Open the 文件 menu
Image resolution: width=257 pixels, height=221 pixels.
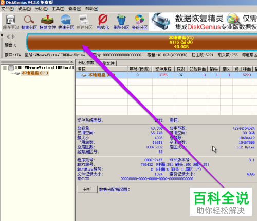tap(8, 9)
